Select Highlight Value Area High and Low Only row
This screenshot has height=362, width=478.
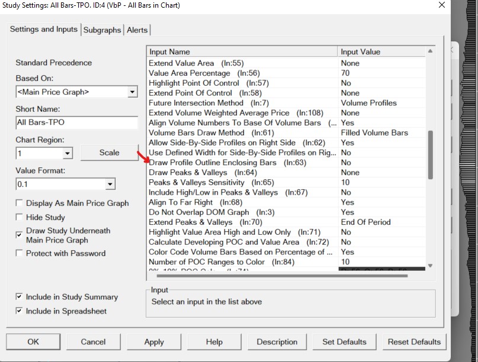[287, 232]
